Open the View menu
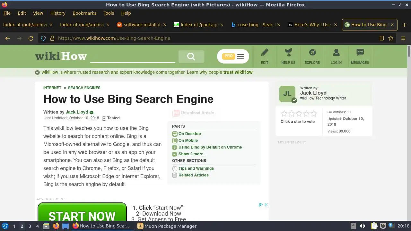The image size is (411, 231). pyautogui.click(x=38, y=13)
